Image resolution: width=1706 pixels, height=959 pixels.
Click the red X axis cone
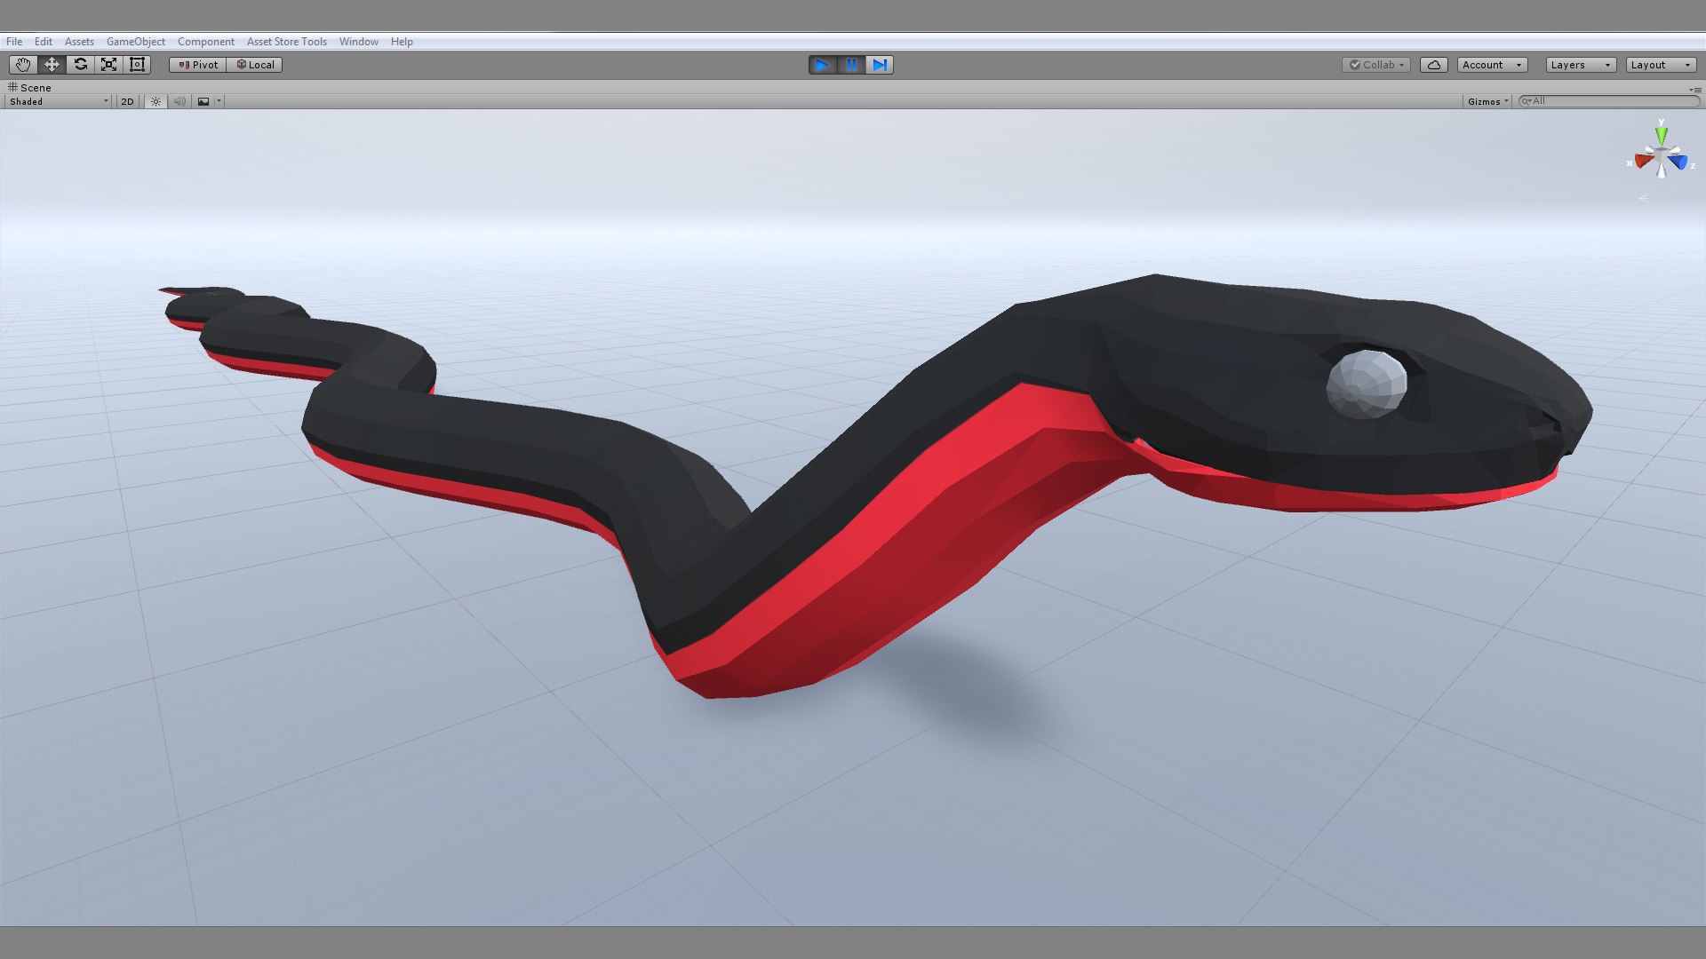click(1644, 161)
